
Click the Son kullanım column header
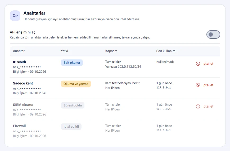click(166, 51)
